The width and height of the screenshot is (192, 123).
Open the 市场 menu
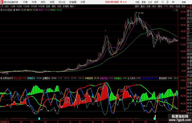[34, 2]
